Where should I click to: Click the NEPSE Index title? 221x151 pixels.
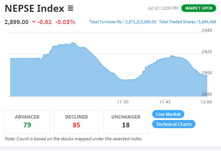click(x=34, y=8)
